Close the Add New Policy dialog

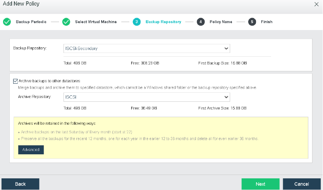[316, 4]
